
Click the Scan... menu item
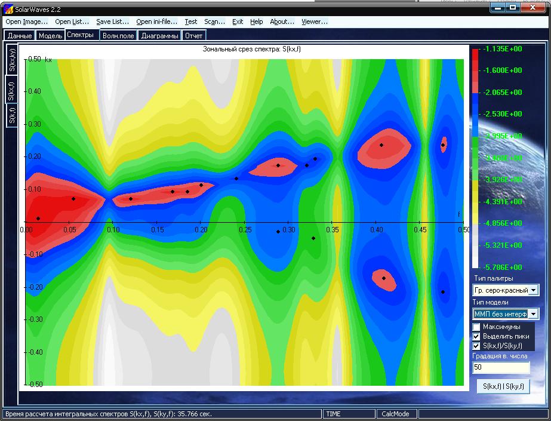(214, 21)
